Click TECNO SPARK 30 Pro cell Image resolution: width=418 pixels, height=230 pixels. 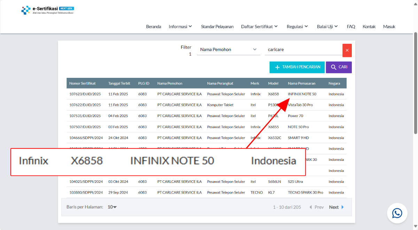305,192
